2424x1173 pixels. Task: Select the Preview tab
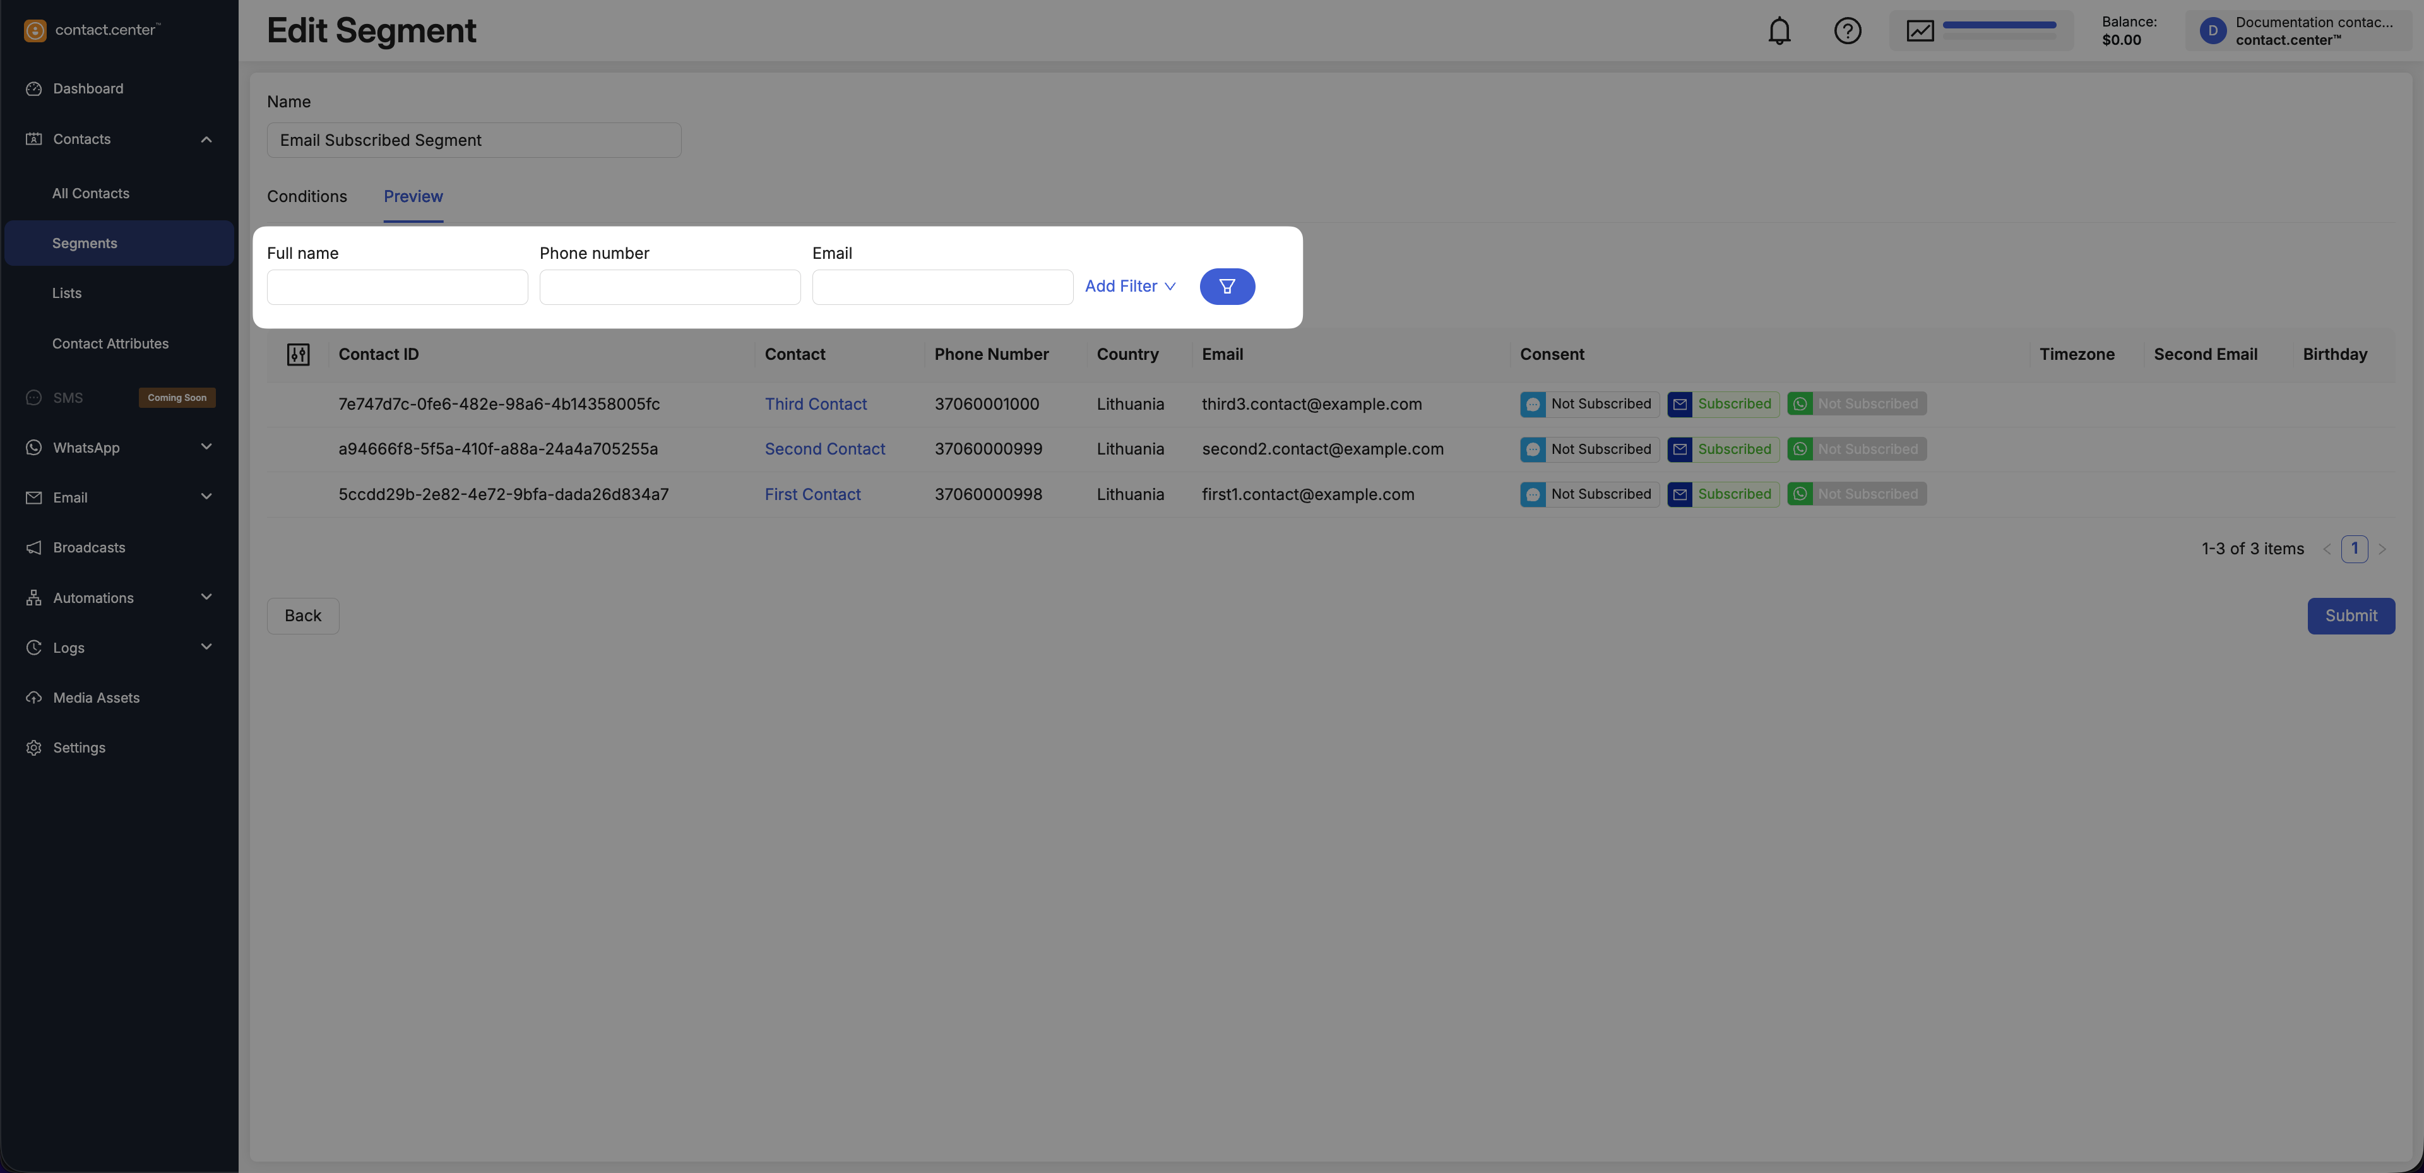[x=413, y=196]
